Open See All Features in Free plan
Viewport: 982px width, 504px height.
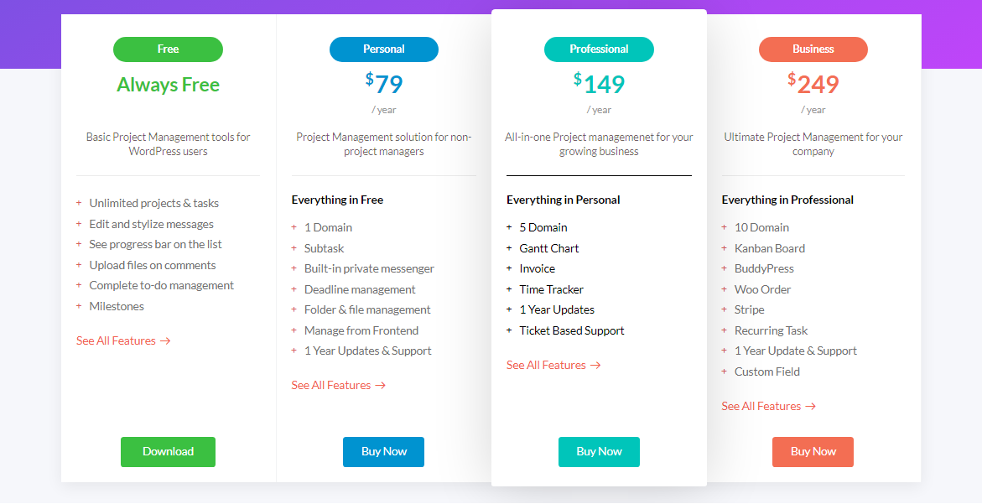click(x=123, y=340)
